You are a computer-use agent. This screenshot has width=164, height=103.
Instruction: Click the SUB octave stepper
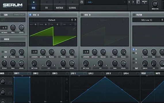tap(4, 28)
